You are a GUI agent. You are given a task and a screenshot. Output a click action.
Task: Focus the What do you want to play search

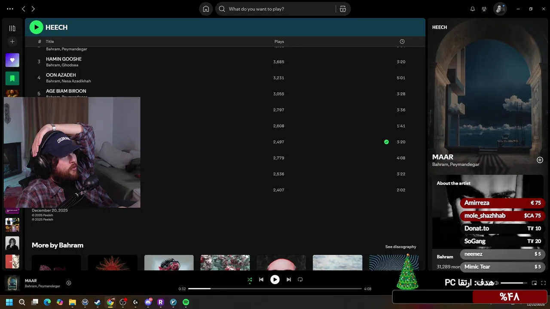[x=275, y=9]
